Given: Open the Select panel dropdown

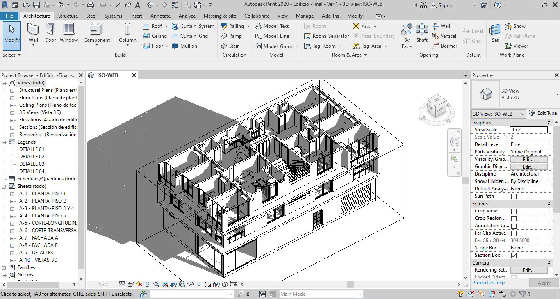Looking at the screenshot, I should [11, 55].
